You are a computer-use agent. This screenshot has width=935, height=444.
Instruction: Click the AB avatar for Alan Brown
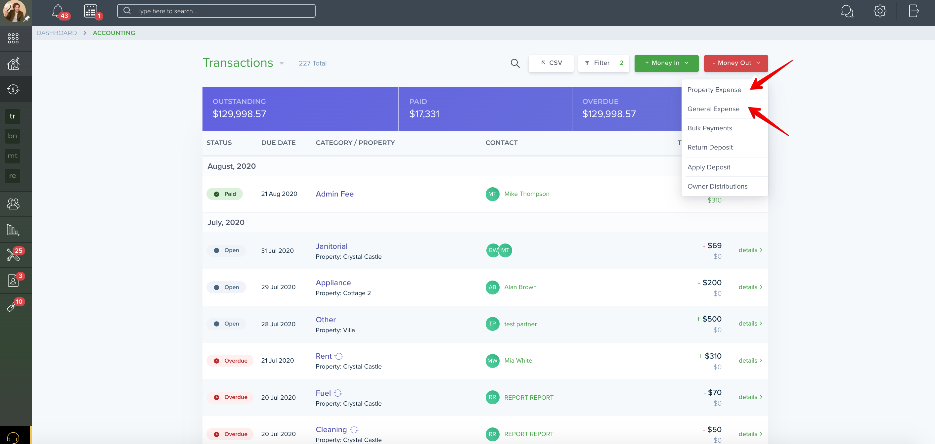click(x=492, y=287)
